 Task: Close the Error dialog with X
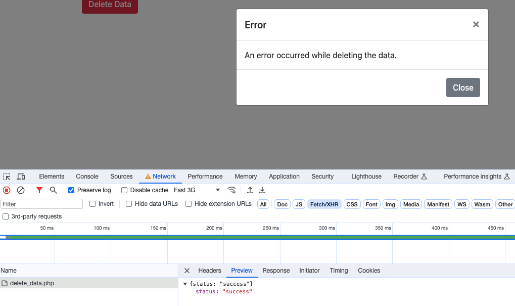[476, 24]
